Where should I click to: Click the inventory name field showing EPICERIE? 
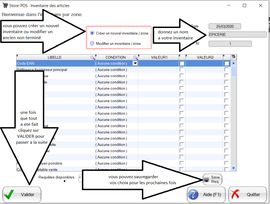coord(237,34)
